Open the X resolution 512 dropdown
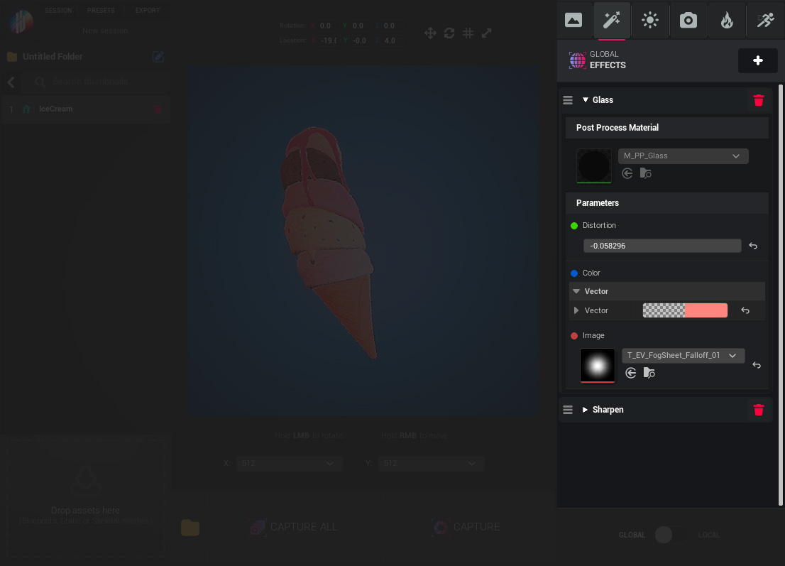 (x=289, y=463)
